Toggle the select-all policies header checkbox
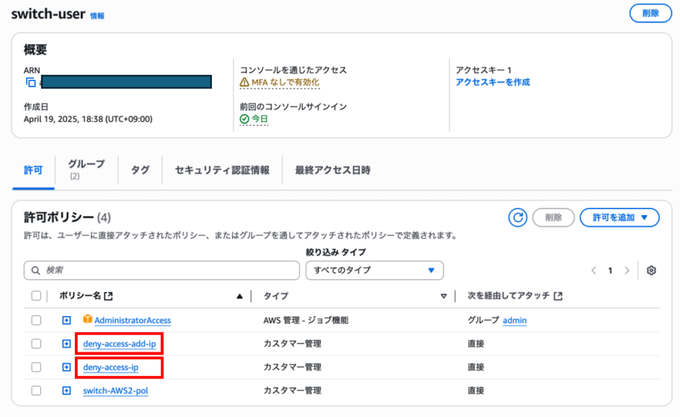Image resolution: width=680 pixels, height=417 pixels. (x=37, y=296)
